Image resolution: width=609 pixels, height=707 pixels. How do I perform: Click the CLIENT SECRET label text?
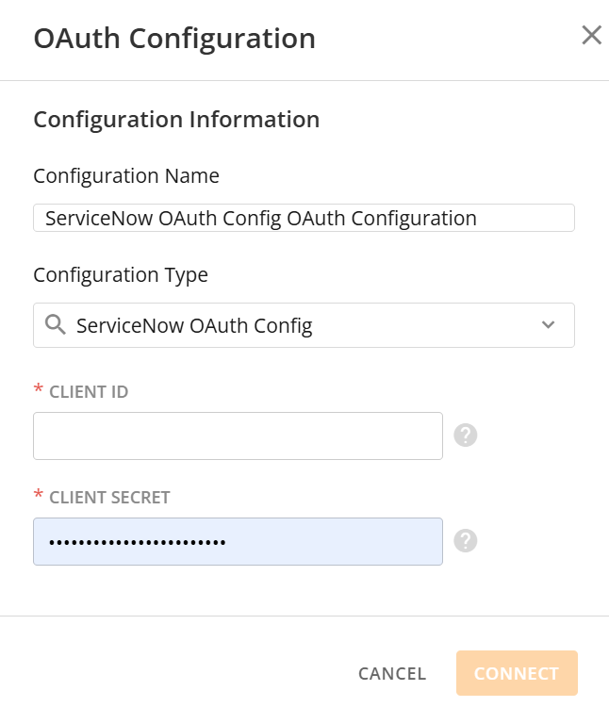tap(109, 498)
